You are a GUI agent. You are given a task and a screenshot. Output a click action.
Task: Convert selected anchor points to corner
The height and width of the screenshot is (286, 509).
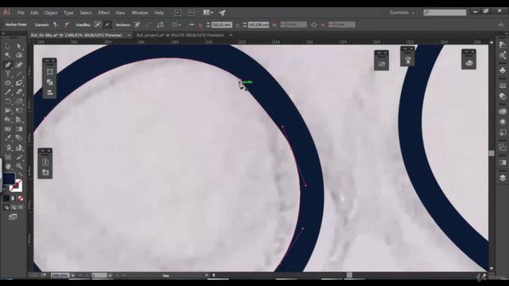coord(56,25)
